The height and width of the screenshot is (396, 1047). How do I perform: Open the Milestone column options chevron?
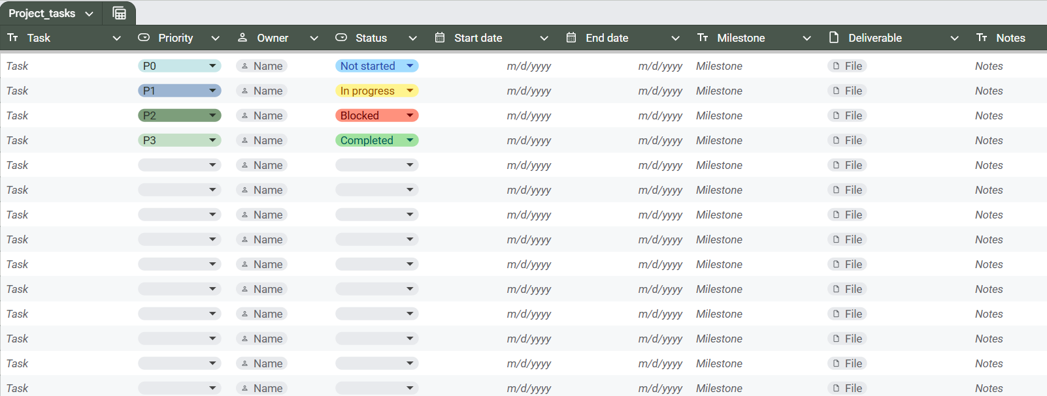point(807,38)
